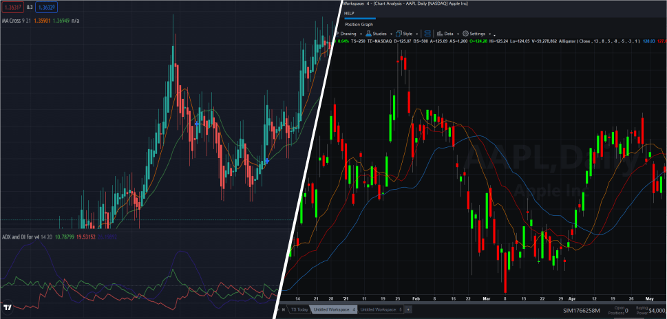Click the SIM1766258M account label
Image resolution: width=667 pixels, height=319 pixels.
[x=581, y=311]
